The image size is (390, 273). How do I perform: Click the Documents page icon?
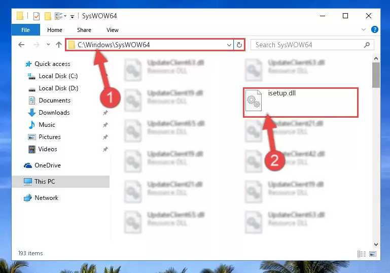click(x=32, y=100)
